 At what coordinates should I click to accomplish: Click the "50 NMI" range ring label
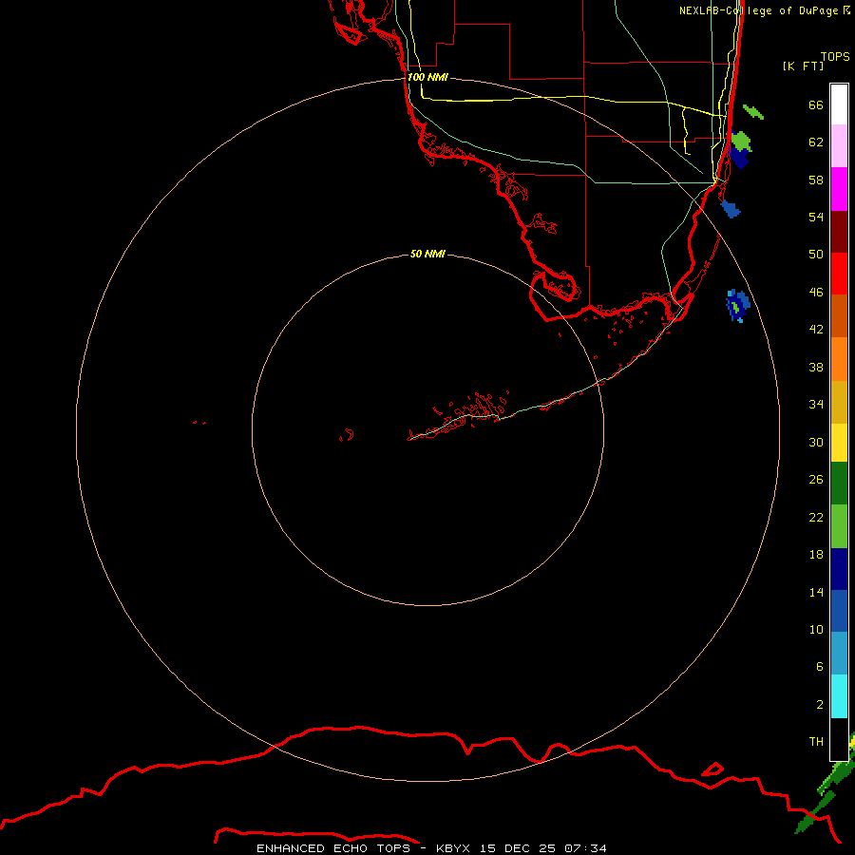click(427, 254)
